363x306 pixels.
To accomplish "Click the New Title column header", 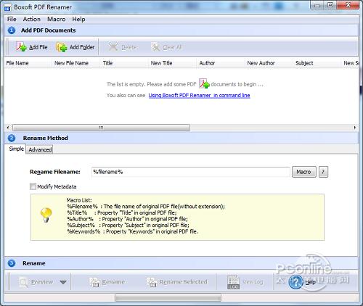I will coord(173,63).
